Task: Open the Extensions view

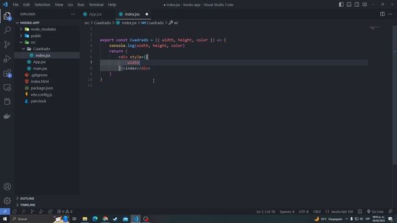Action: click(7, 73)
